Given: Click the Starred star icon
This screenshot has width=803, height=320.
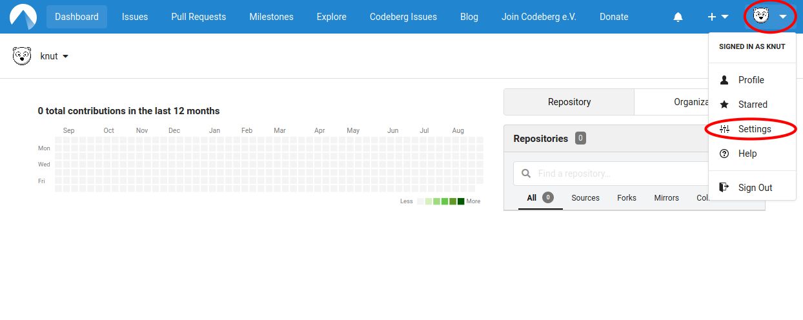Looking at the screenshot, I should [724, 105].
